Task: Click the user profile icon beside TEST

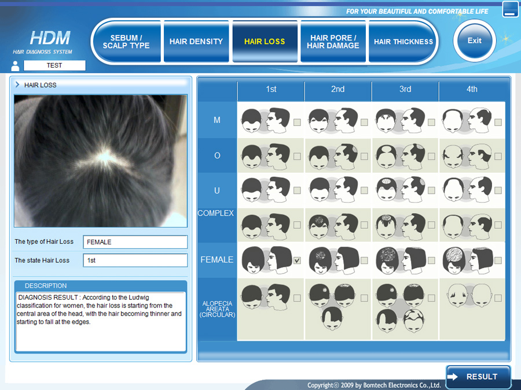Action: point(16,66)
